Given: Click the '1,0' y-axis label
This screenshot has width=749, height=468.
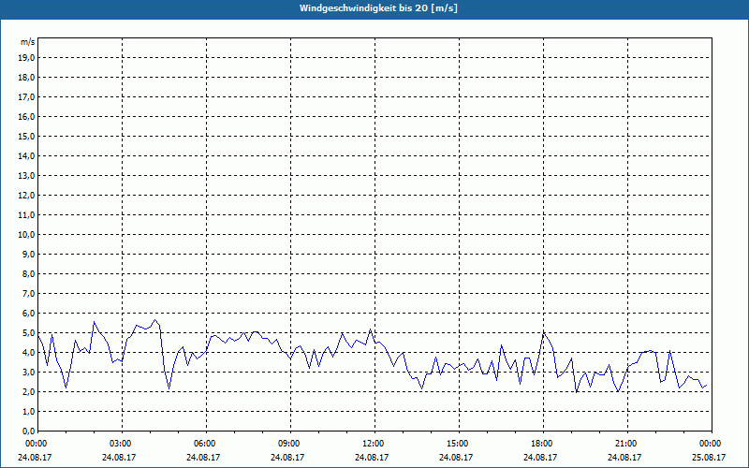Looking at the screenshot, I should coord(28,411).
